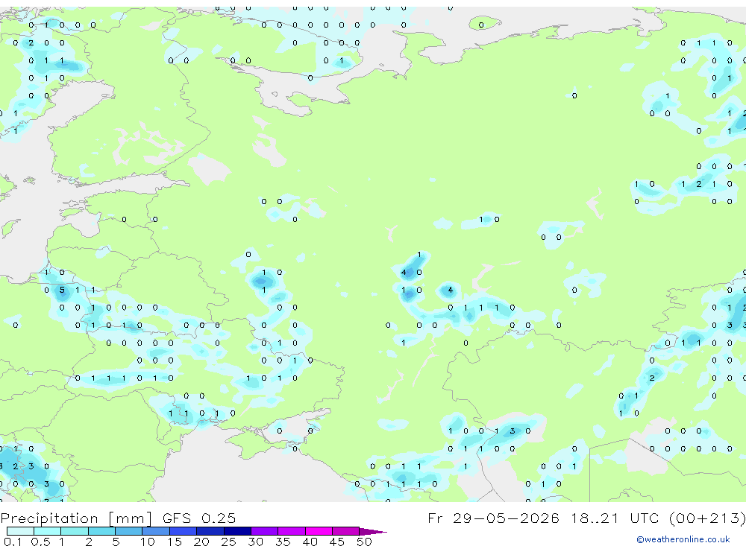Select the 5–10 mm legend color swatch
Image resolution: width=746 pixels, height=546 pixels.
click(x=129, y=531)
